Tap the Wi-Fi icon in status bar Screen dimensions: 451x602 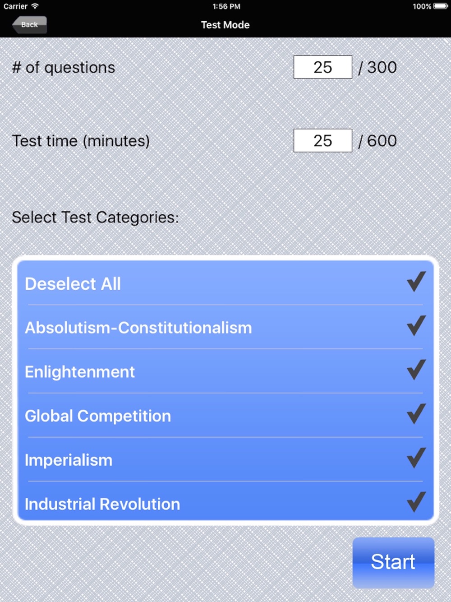(35, 6)
